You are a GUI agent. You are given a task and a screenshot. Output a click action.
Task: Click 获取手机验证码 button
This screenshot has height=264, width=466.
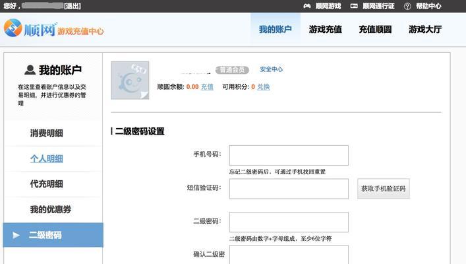click(x=384, y=189)
